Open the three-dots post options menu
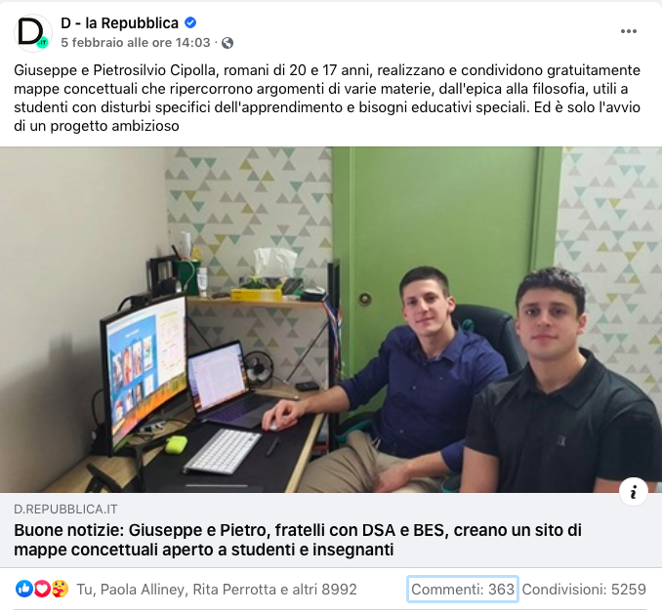The image size is (662, 613). click(x=628, y=31)
